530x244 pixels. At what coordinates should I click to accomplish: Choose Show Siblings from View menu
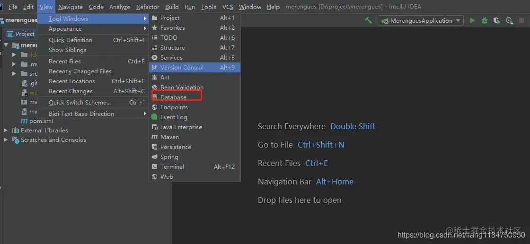pos(93,50)
